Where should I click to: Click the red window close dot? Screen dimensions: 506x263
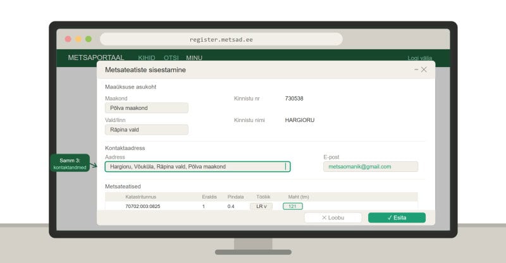click(x=68, y=39)
